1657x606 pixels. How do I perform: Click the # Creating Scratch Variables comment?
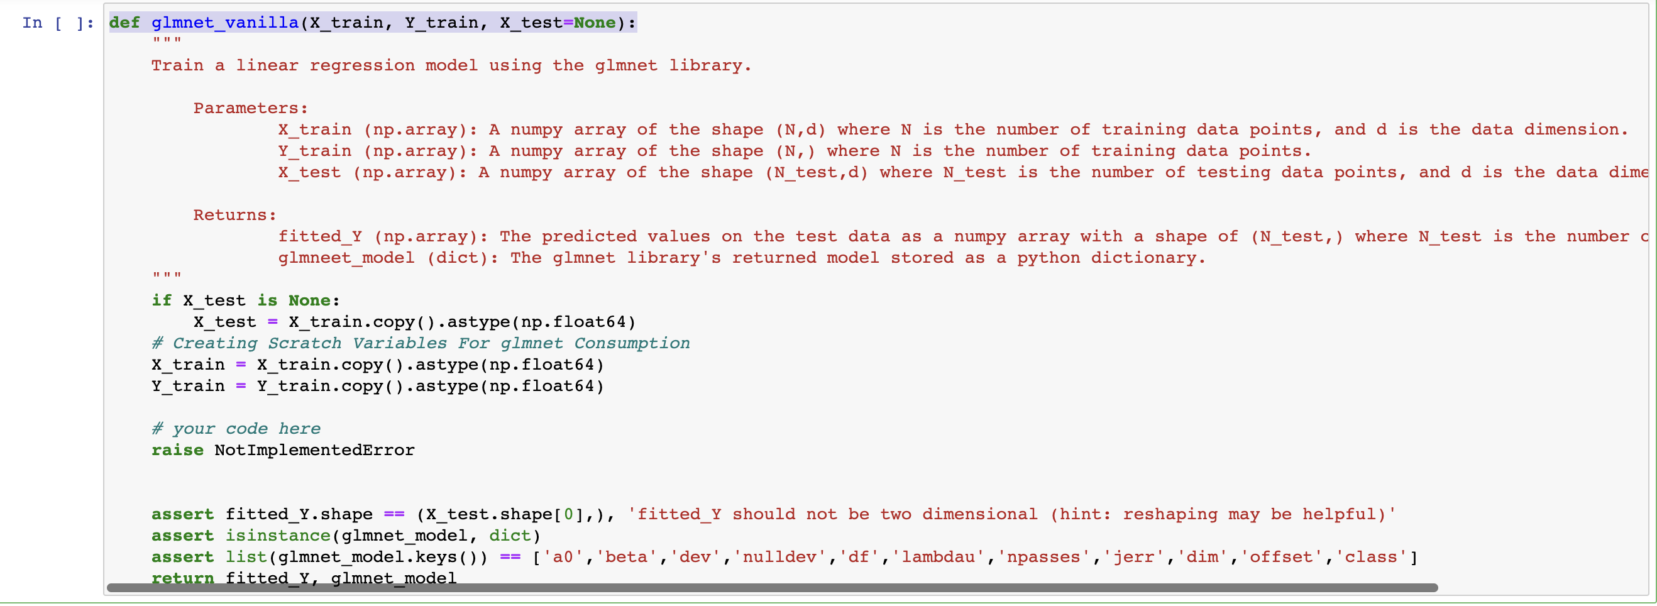point(419,343)
